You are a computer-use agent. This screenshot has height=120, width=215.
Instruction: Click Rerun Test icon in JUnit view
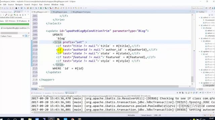(x=15, y=15)
